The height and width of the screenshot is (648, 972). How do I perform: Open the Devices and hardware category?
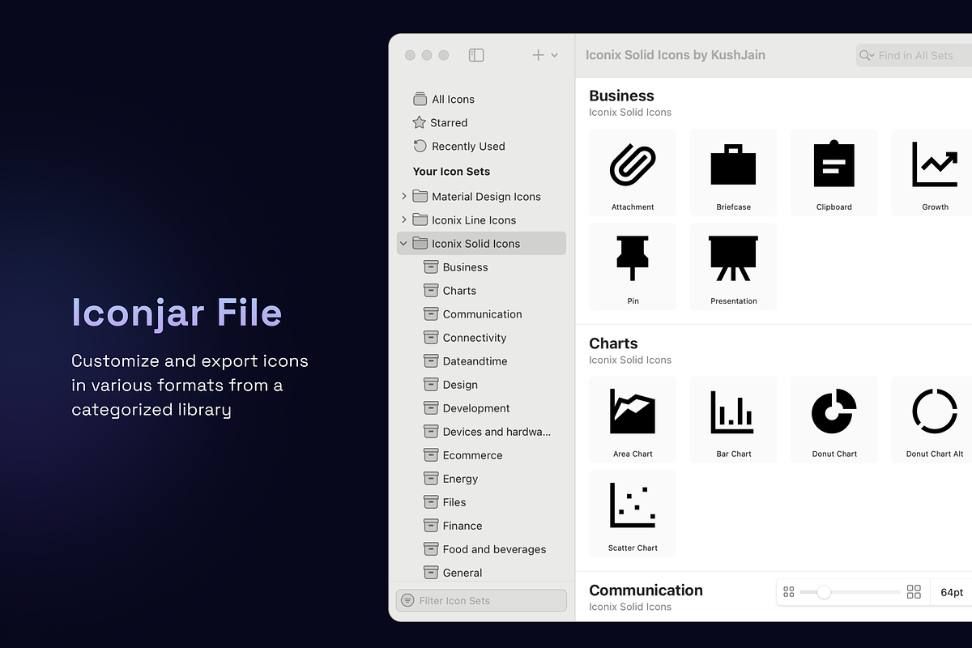coord(488,431)
